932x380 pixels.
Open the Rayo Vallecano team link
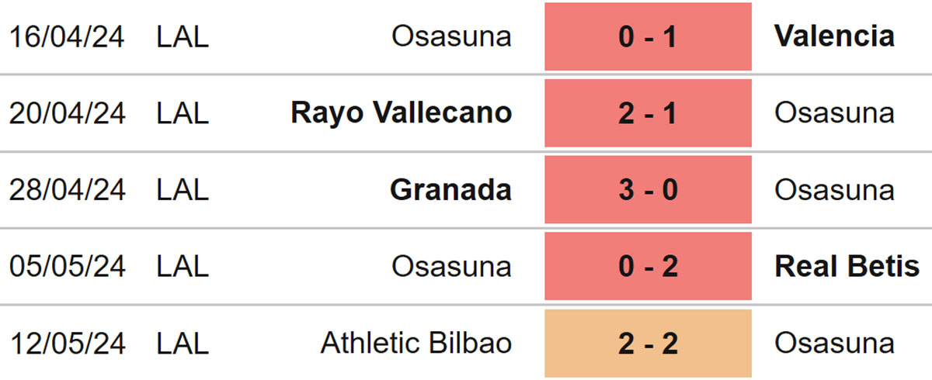tap(401, 113)
